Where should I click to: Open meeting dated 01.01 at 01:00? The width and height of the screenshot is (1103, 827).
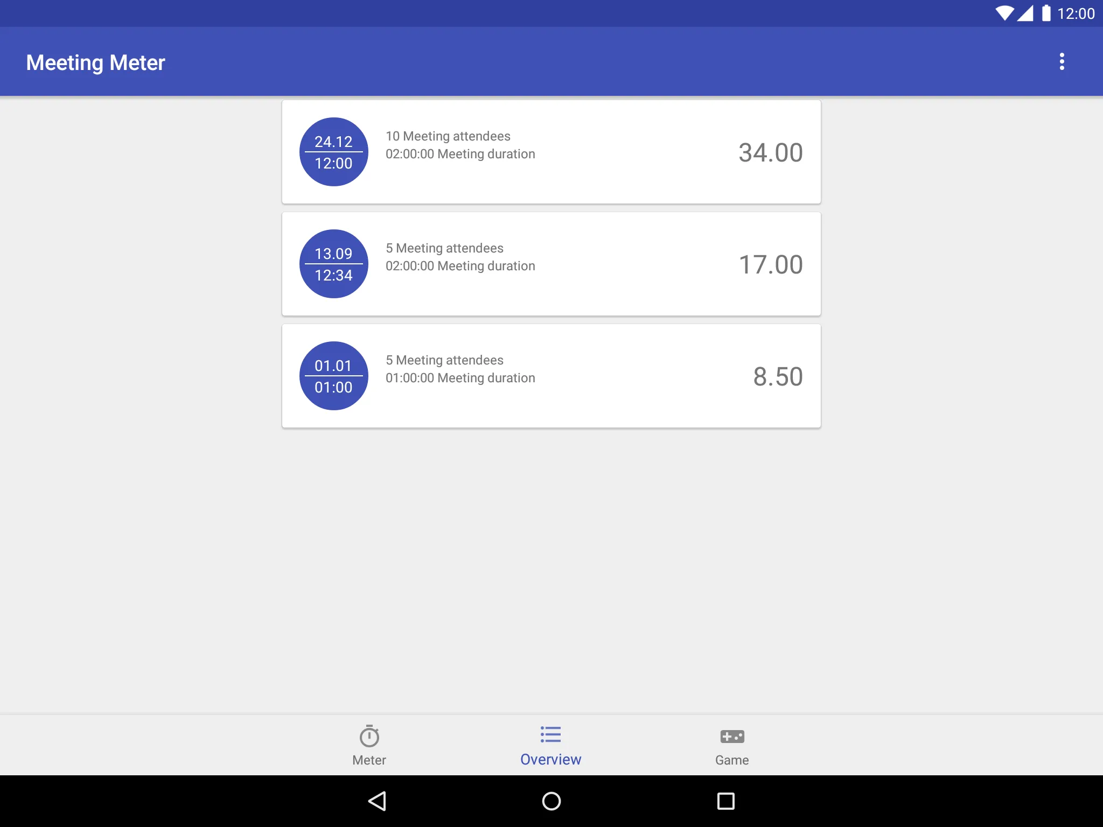pos(551,375)
